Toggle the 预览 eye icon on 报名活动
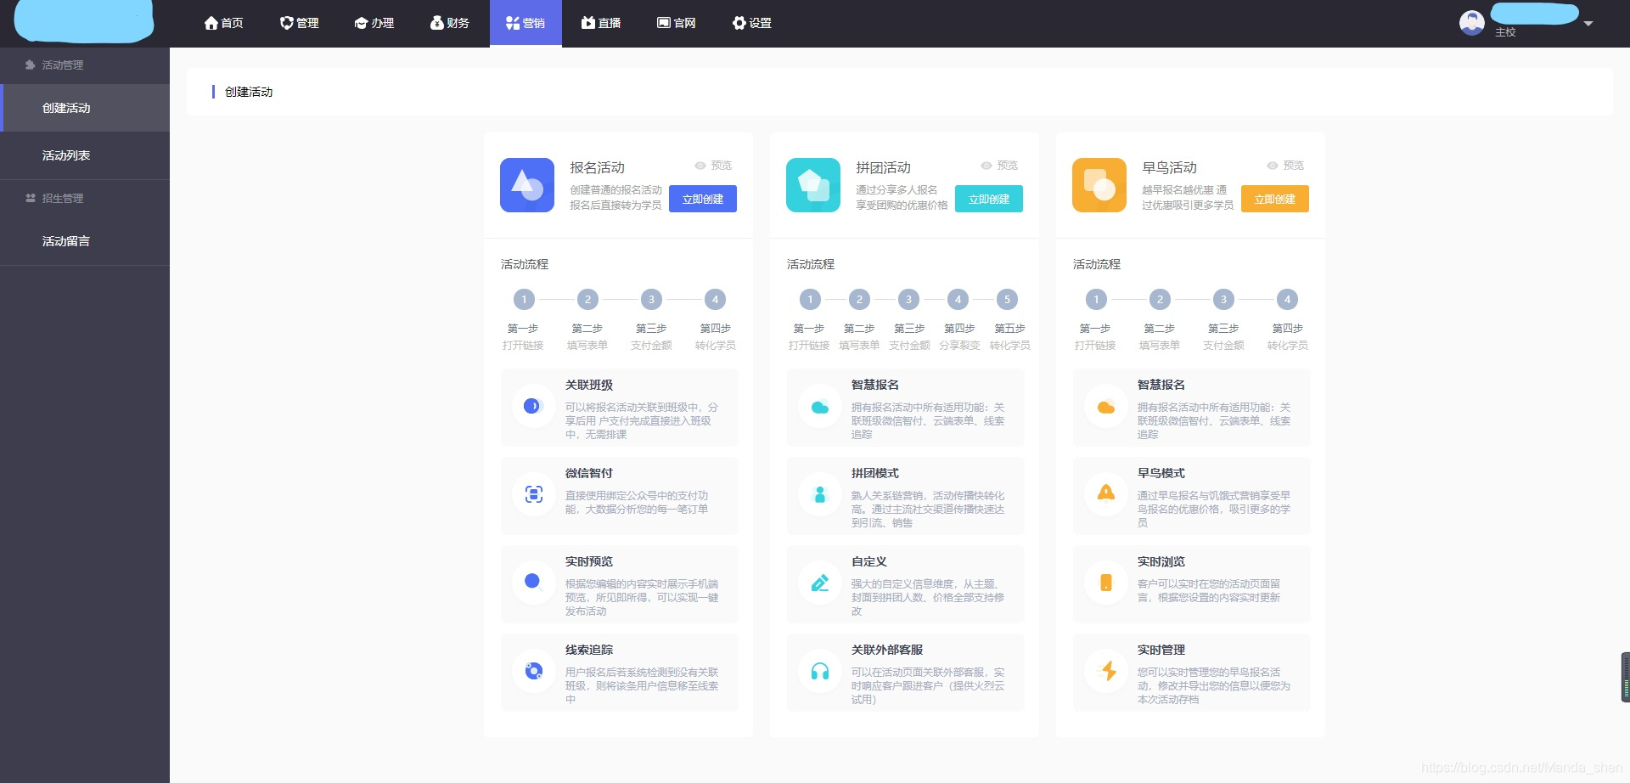The image size is (1630, 783). 700,166
